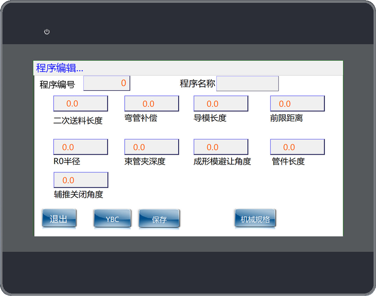
Task: Click the 程序名称 label
Action: click(197, 84)
